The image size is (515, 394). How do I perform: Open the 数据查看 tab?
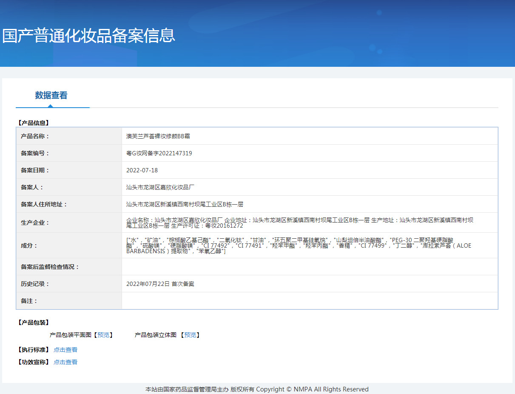tap(51, 95)
